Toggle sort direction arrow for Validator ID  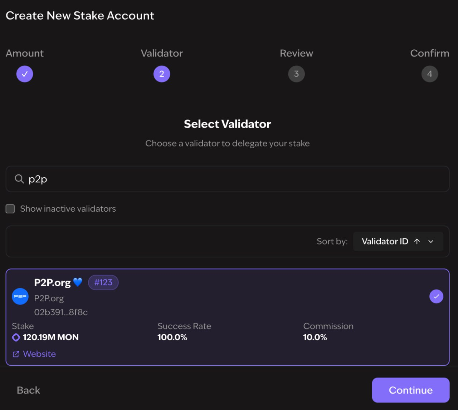click(x=417, y=241)
